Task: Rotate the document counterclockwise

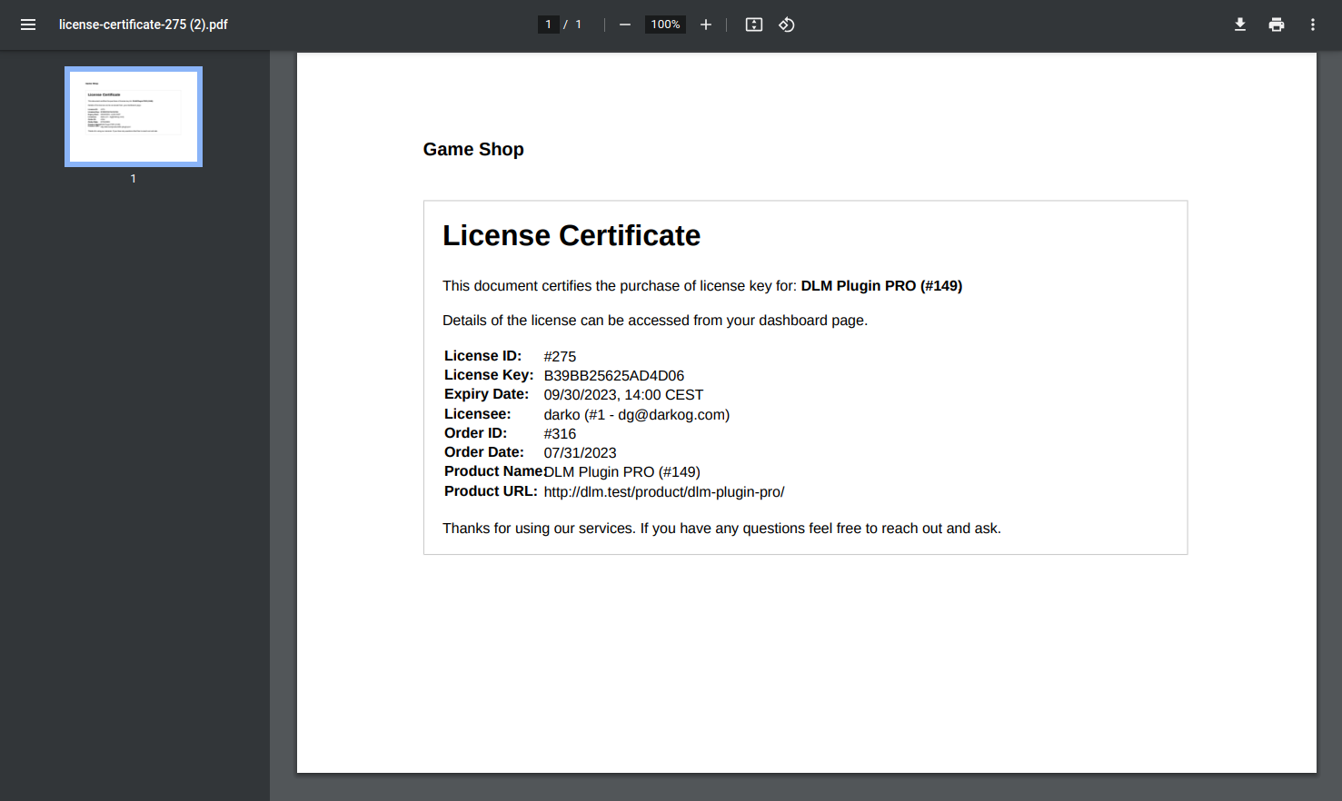Action: point(787,25)
